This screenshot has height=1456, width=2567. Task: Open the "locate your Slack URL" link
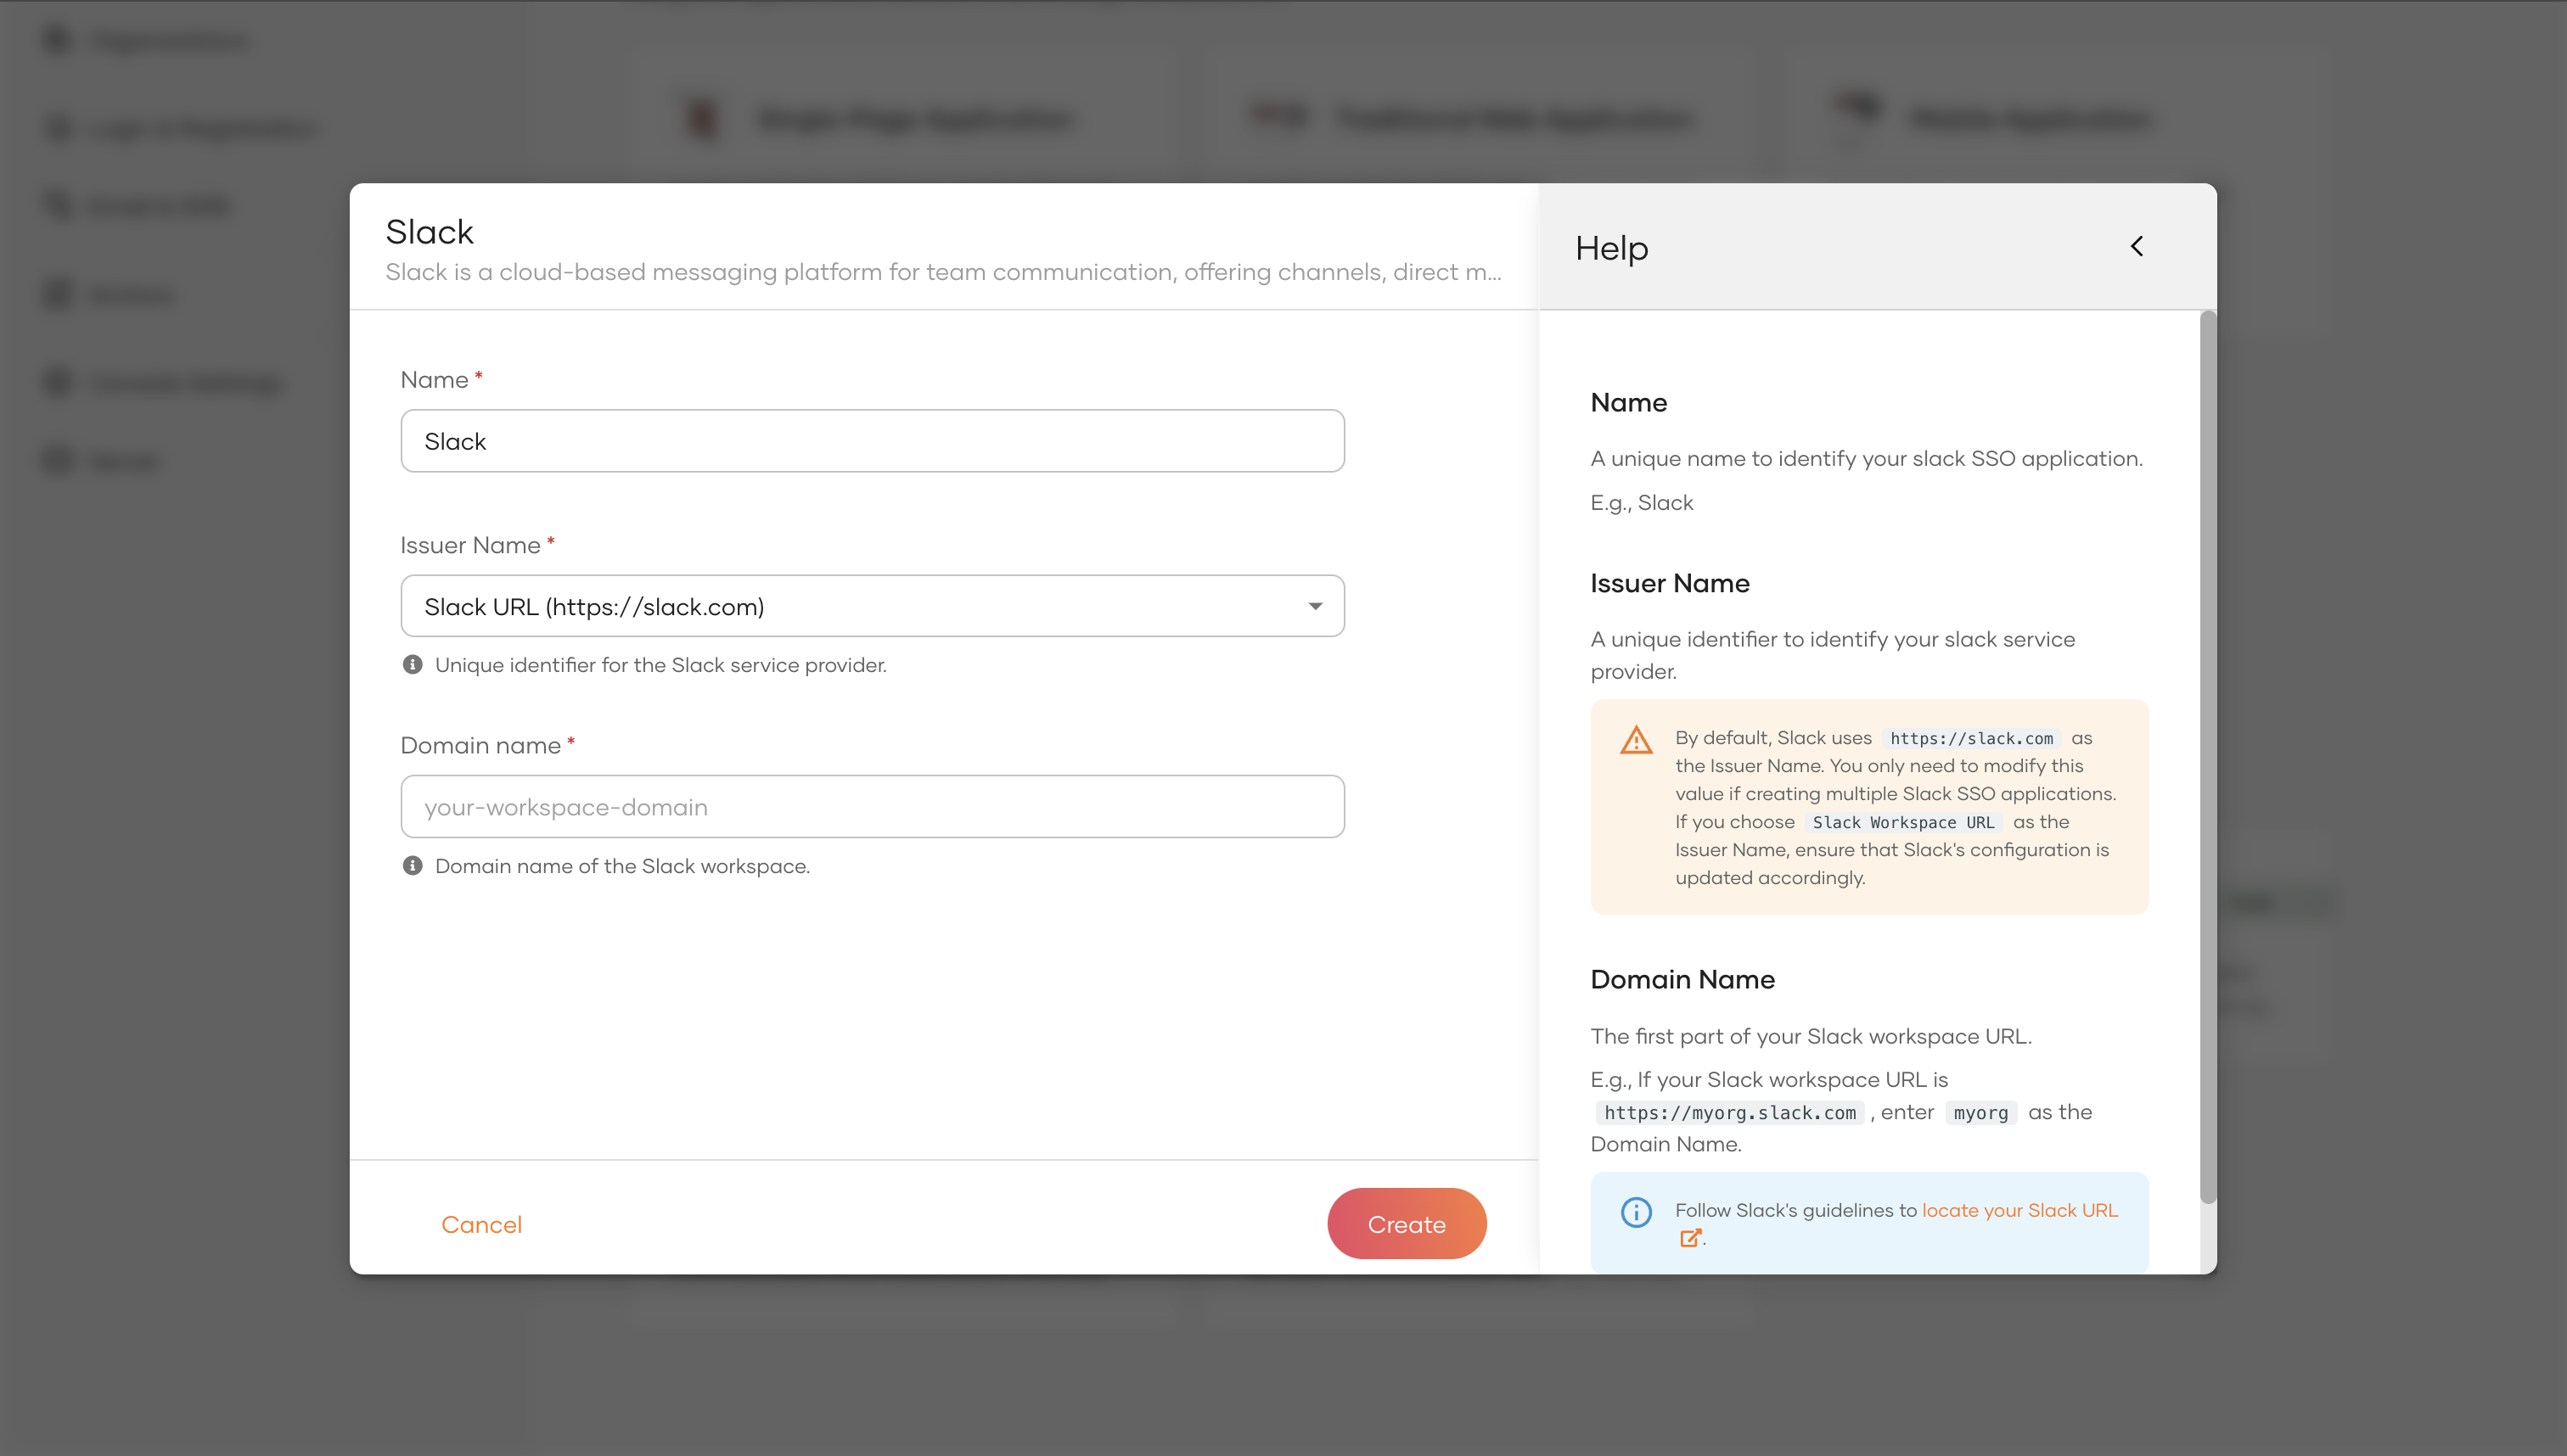pyautogui.click(x=2019, y=1209)
